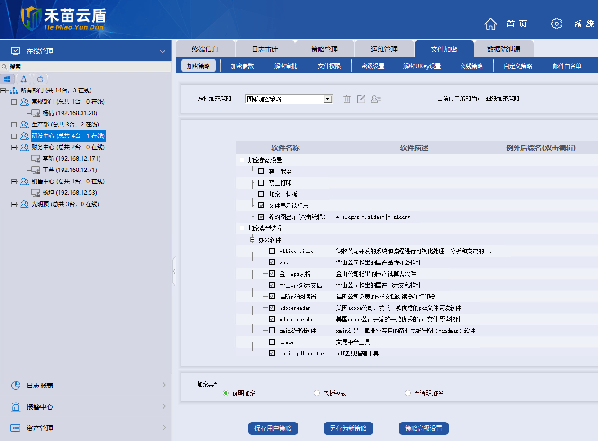Expand the 生产部 department node
598x441 pixels.
[14, 125]
